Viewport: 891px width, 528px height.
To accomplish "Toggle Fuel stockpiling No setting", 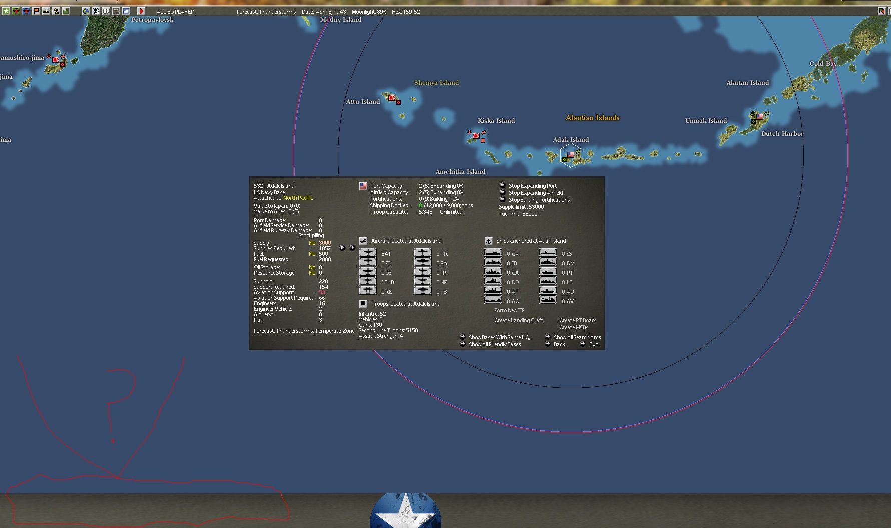I will coord(312,254).
